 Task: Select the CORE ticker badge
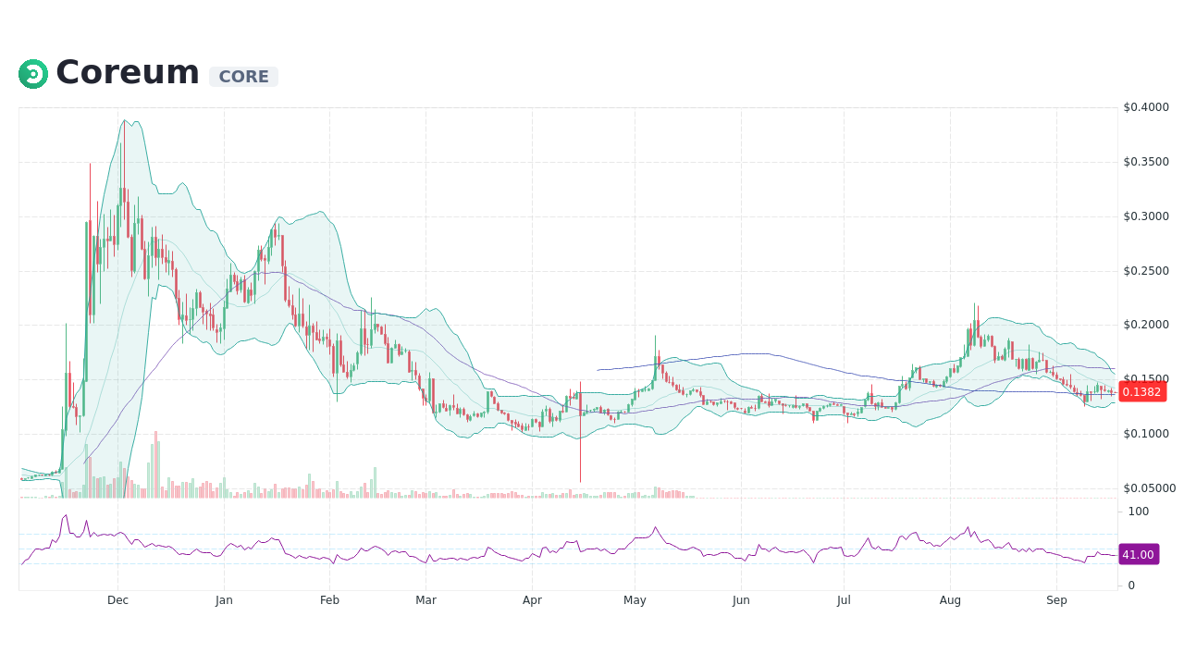[243, 76]
